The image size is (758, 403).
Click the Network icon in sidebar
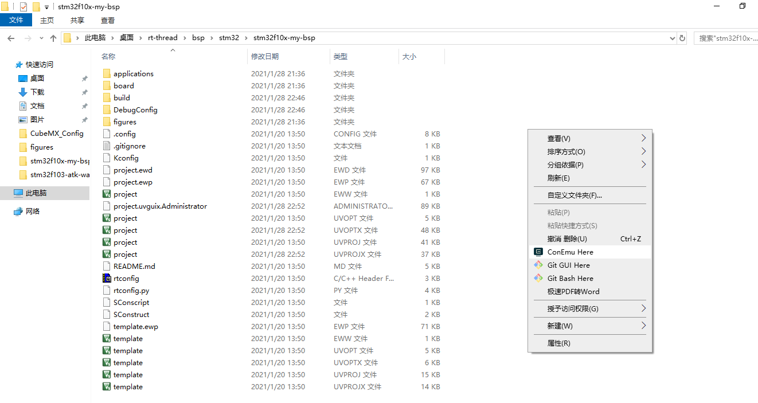coord(18,211)
